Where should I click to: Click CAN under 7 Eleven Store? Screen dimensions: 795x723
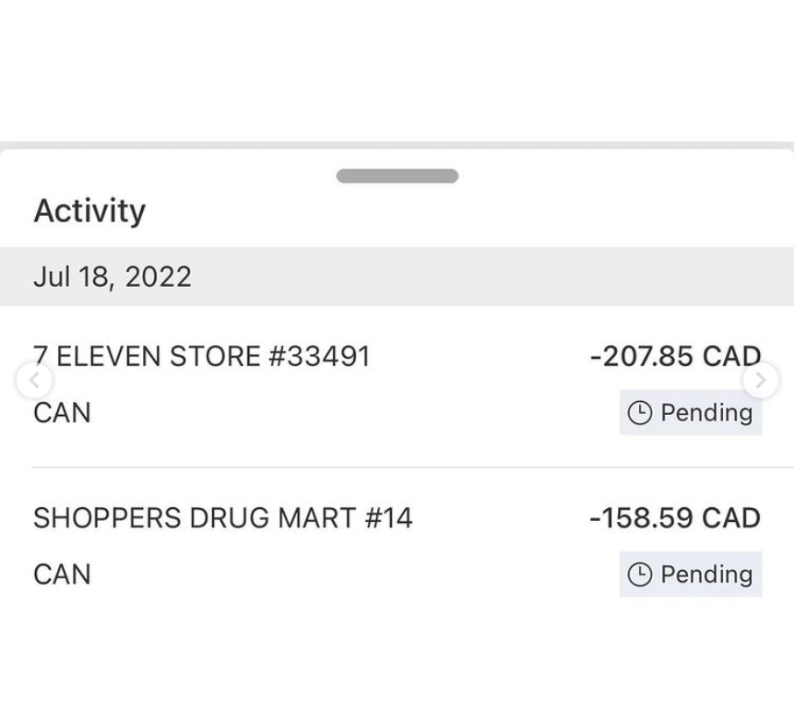coord(62,413)
